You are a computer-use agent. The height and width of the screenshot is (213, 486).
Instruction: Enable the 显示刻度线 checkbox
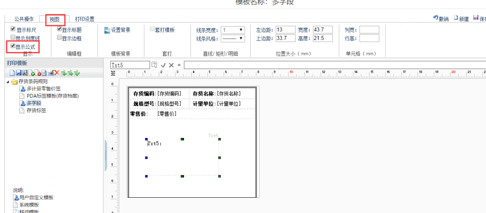pyautogui.click(x=13, y=37)
